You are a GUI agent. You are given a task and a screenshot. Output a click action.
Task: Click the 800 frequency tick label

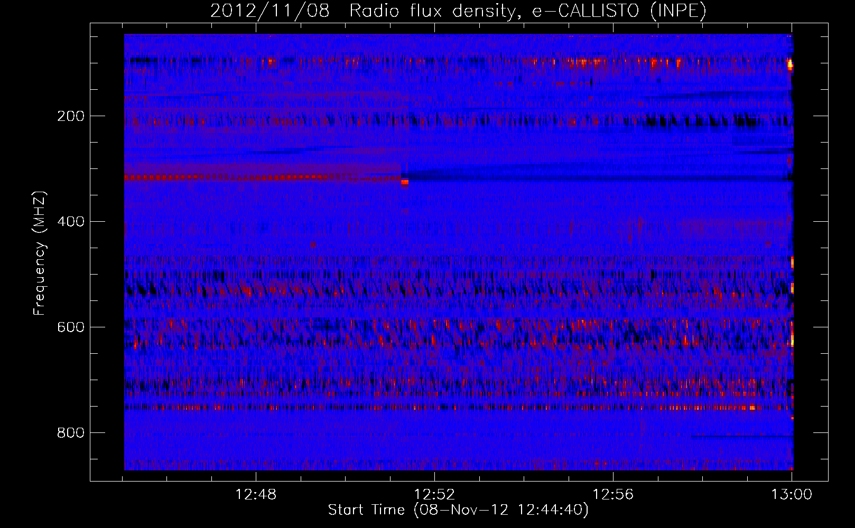(71, 433)
